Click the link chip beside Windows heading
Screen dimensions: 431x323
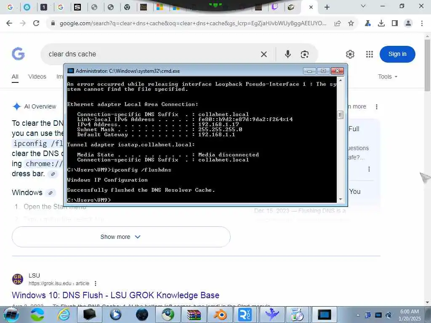51,193
